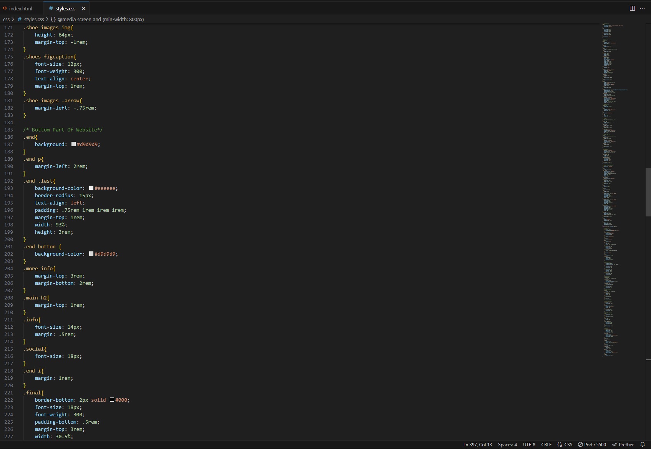Click the CSS language mode indicator
This screenshot has height=449, width=651.
click(565, 444)
